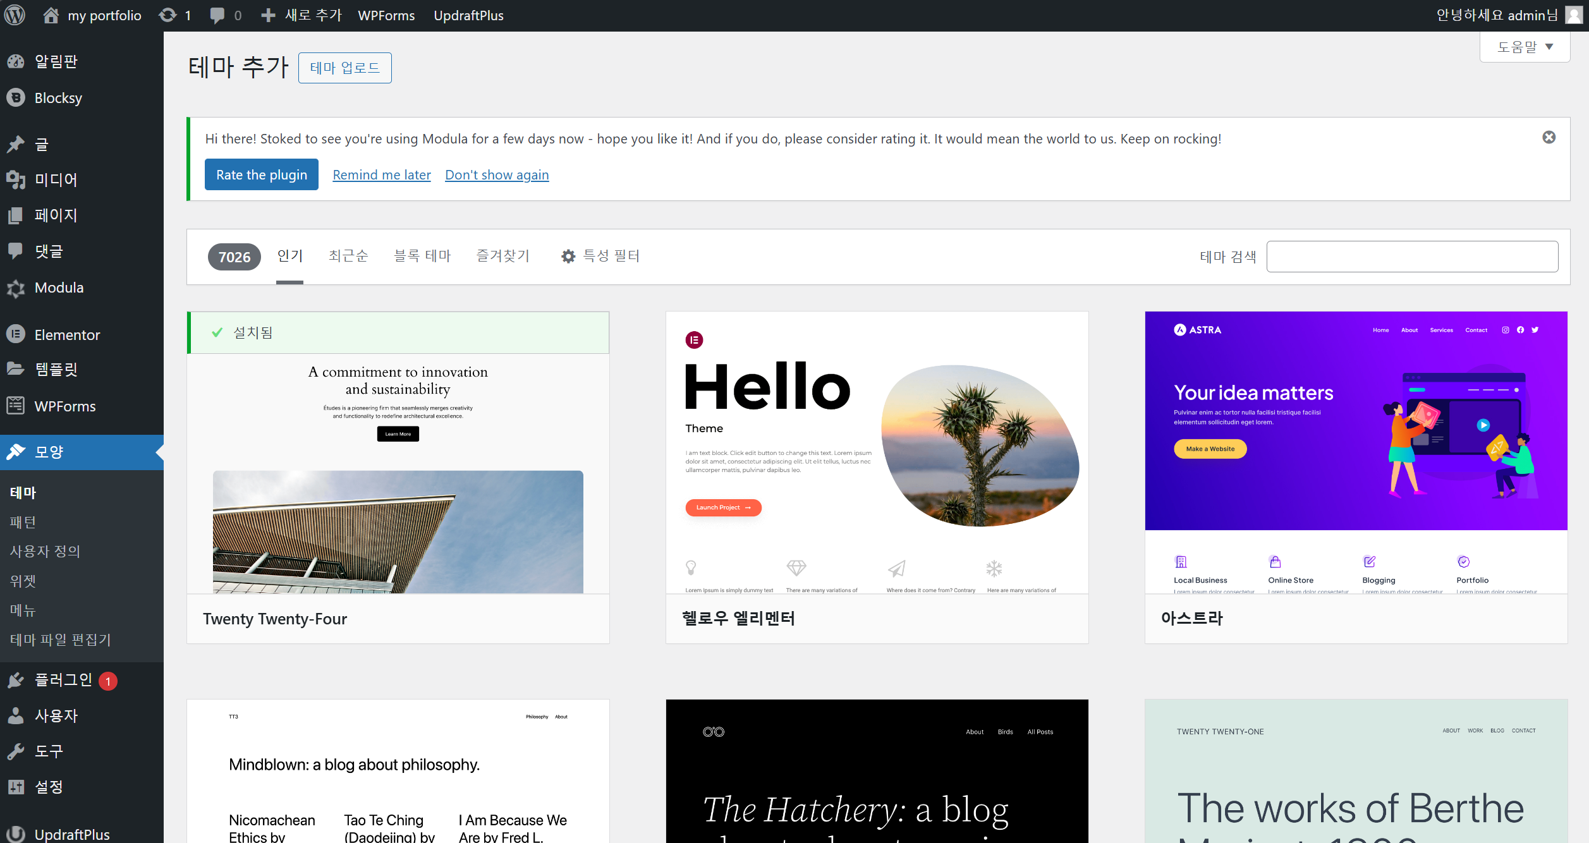Click the Remind me later link
Image resolution: width=1589 pixels, height=843 pixels.
(x=382, y=174)
